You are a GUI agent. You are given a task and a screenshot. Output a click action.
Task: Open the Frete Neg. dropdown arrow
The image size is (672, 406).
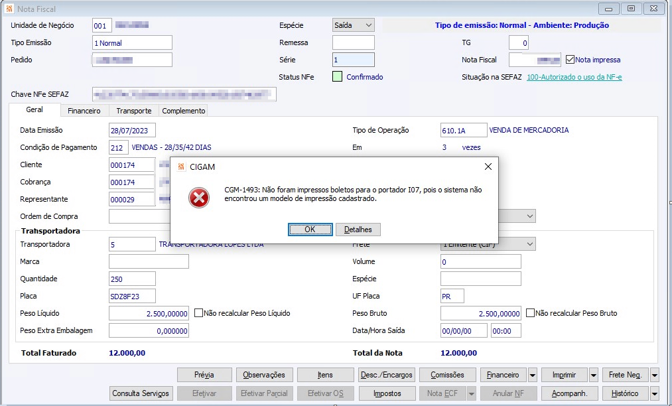[x=655, y=375]
